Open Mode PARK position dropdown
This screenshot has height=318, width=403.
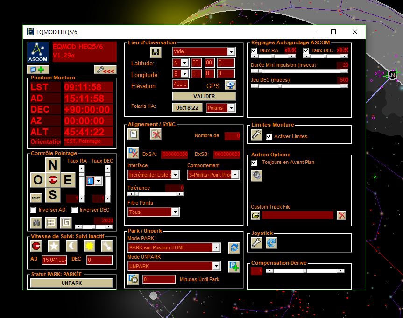(216, 247)
